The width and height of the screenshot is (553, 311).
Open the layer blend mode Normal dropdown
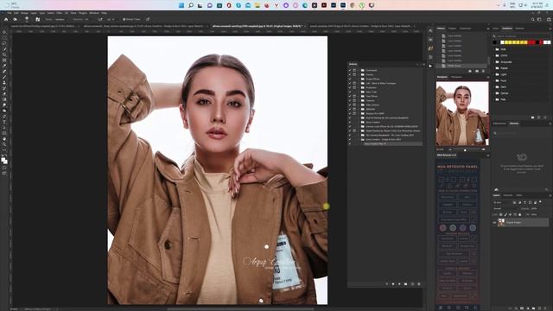tap(505, 208)
